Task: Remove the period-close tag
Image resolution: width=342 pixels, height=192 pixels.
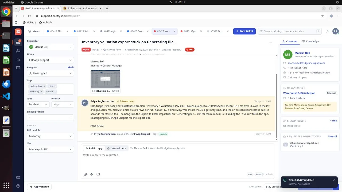Action: click(x=44, y=86)
